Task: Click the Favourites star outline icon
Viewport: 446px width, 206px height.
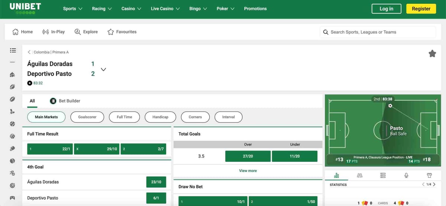Action: click(x=111, y=32)
